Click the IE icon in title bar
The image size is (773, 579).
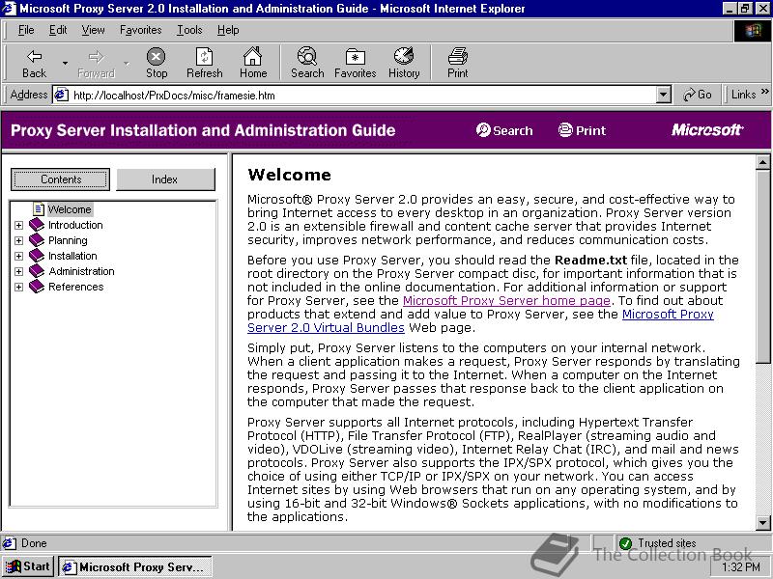tap(9, 9)
